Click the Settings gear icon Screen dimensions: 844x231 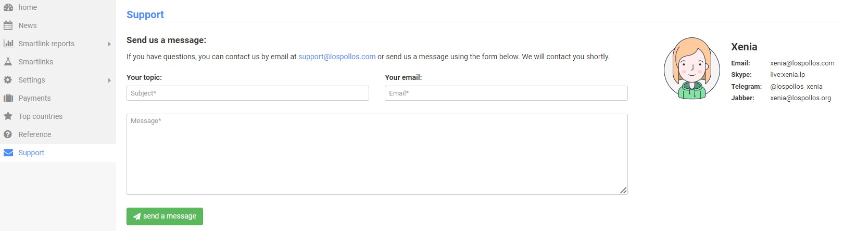point(8,80)
